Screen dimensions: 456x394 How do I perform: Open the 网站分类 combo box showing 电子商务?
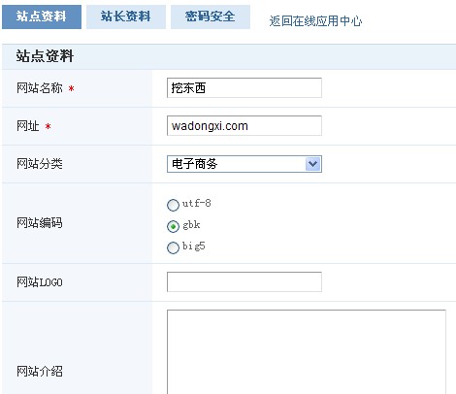[244, 164]
